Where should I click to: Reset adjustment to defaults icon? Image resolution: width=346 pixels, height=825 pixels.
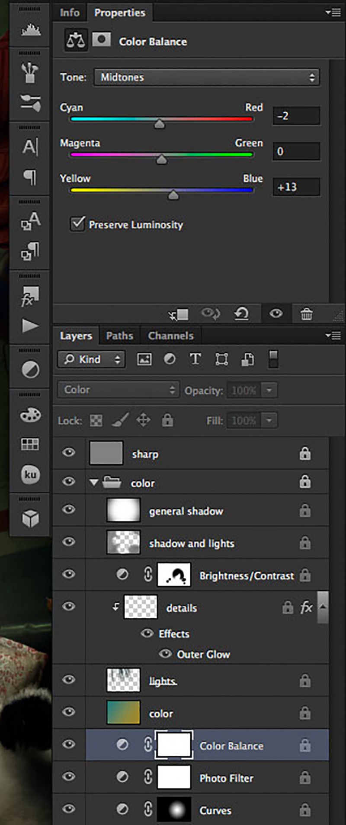(x=241, y=313)
